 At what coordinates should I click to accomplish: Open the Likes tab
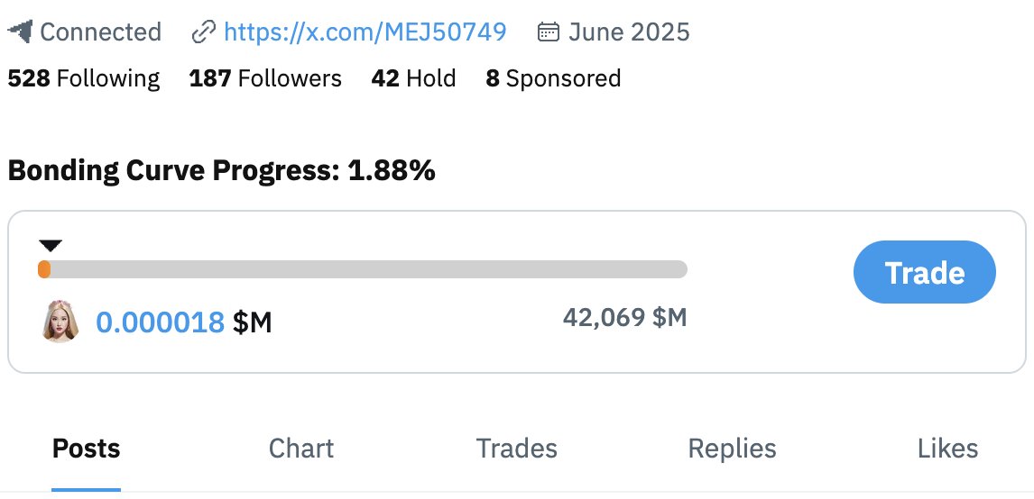pyautogui.click(x=947, y=449)
